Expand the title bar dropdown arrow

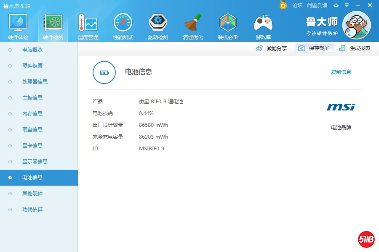coord(346,5)
